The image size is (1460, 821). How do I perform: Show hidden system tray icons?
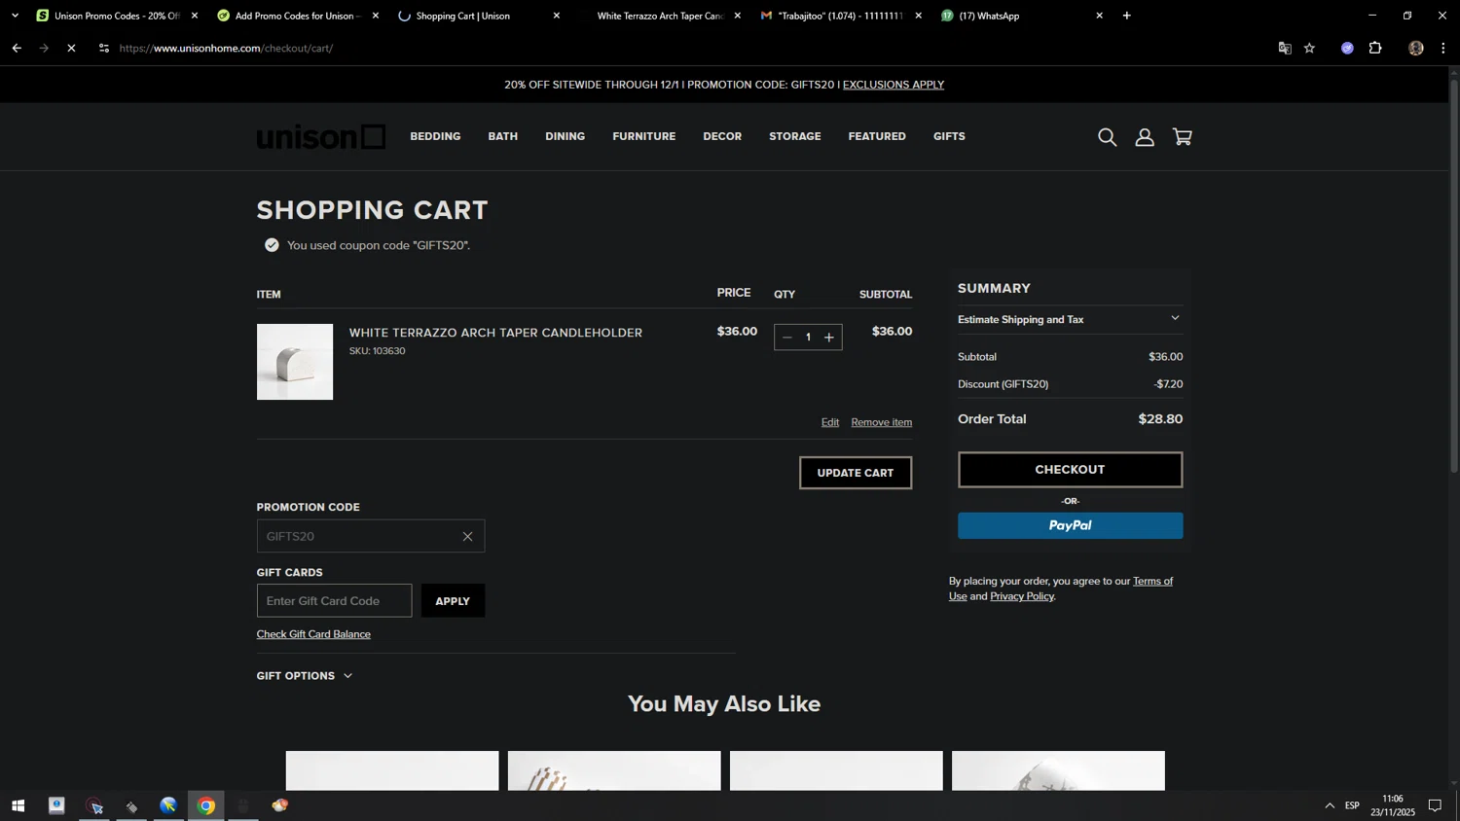[x=1330, y=805]
